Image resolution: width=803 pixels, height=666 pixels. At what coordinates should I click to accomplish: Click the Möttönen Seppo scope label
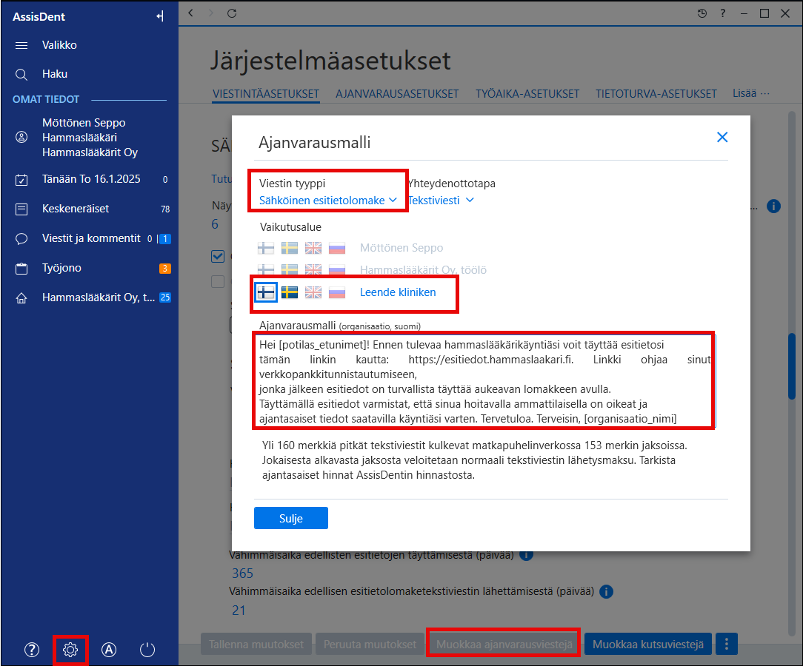(x=401, y=248)
